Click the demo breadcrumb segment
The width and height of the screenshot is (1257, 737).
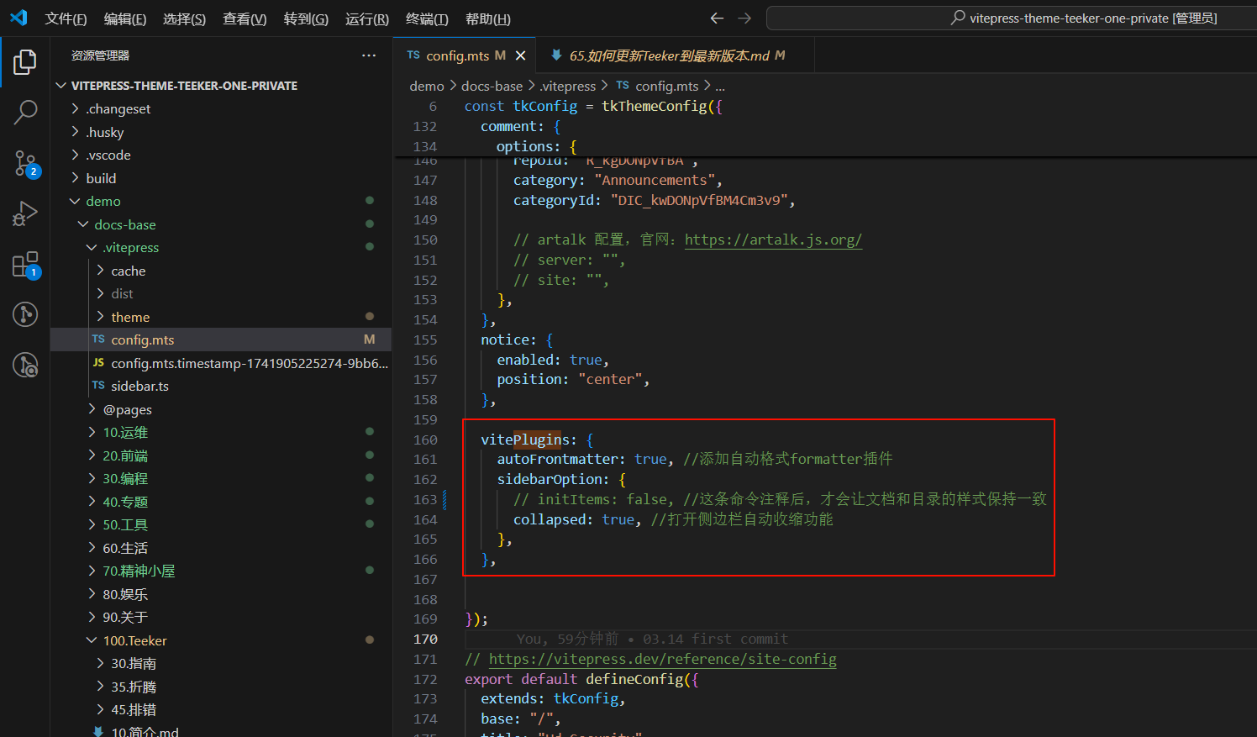pyautogui.click(x=427, y=86)
